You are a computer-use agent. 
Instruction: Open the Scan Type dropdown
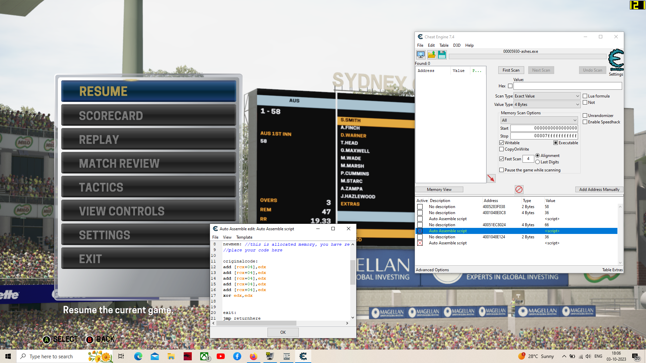(x=547, y=96)
